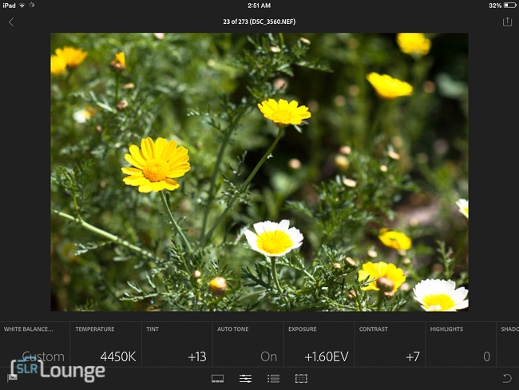
Task: Select the crop tool icon
Action: tap(301, 378)
